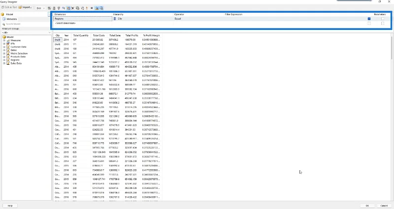The height and width of the screenshot is (209, 394).
Task: Click the Cancel button
Action: (x=384, y=206)
